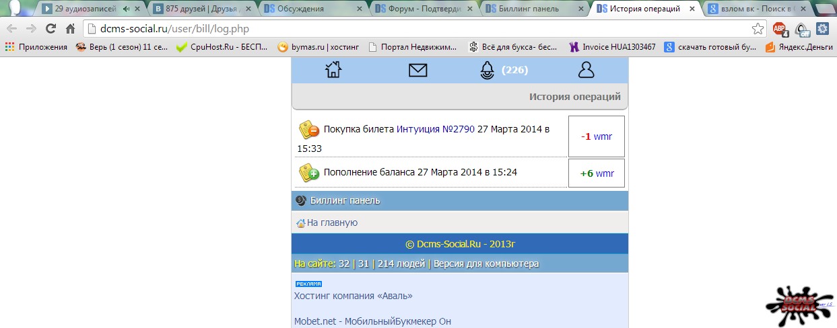This screenshot has width=837, height=328.
Task: Click the browser Home button
Action: pyautogui.click(x=70, y=29)
